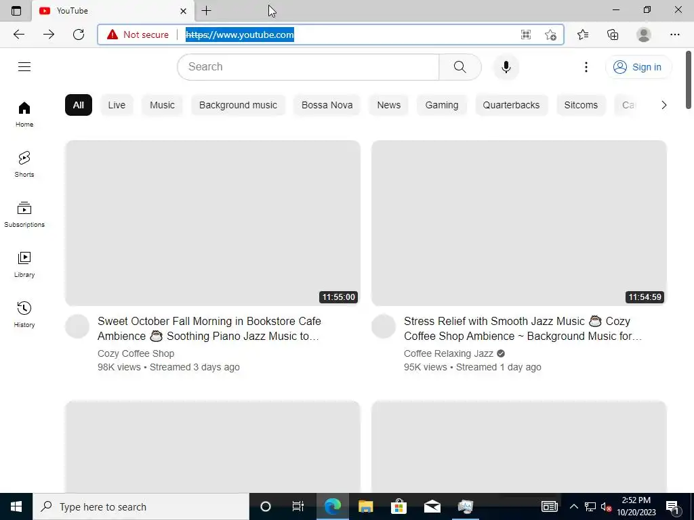Open History in the sidebar
694x520 pixels.
[24, 314]
